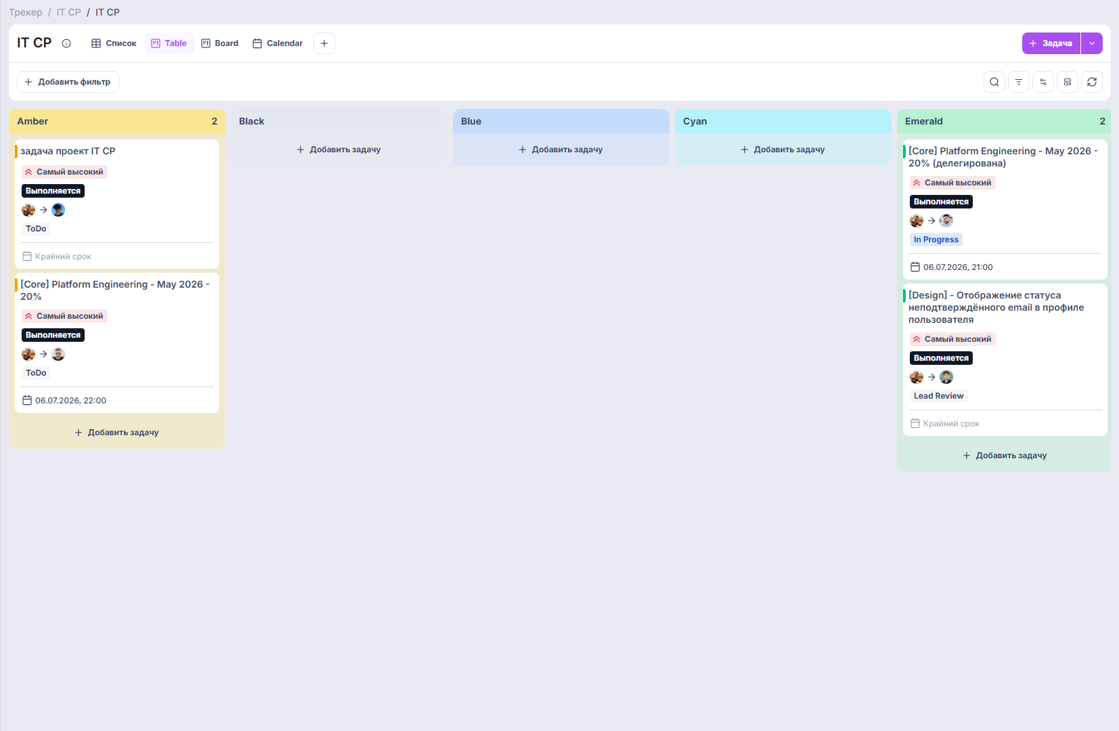The width and height of the screenshot is (1119, 731).
Task: Open the ToDo status on задача проект IT CP
Action: [x=36, y=229]
